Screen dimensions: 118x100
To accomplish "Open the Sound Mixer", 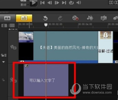I will tap(90, 18).
